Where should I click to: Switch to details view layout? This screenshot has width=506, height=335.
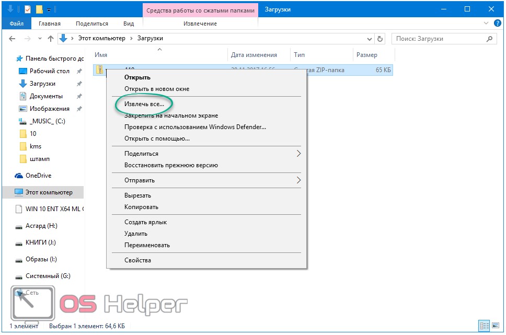[x=484, y=326]
